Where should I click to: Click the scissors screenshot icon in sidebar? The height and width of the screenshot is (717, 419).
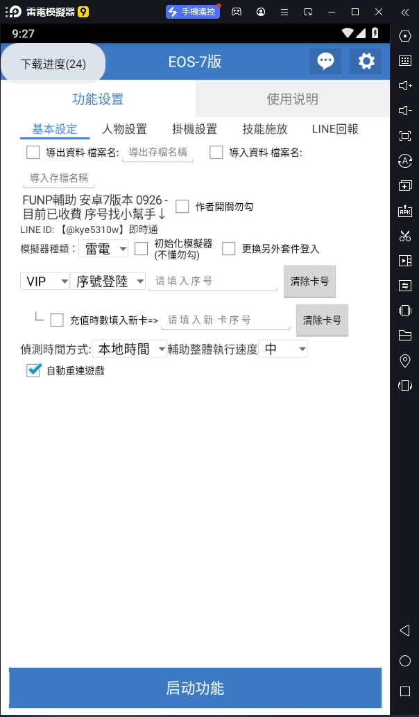(405, 236)
